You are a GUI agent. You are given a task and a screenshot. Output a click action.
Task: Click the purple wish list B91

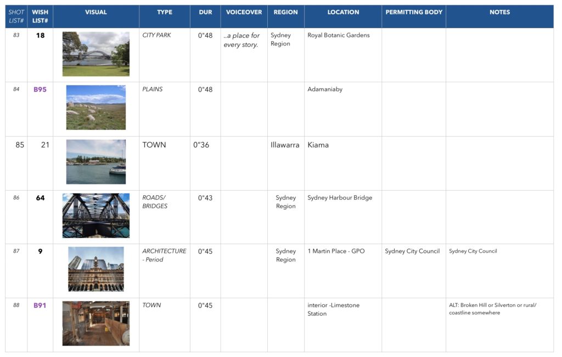click(x=40, y=305)
